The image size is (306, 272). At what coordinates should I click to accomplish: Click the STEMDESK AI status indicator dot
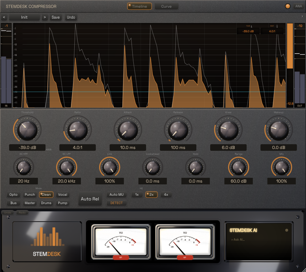point(286,230)
